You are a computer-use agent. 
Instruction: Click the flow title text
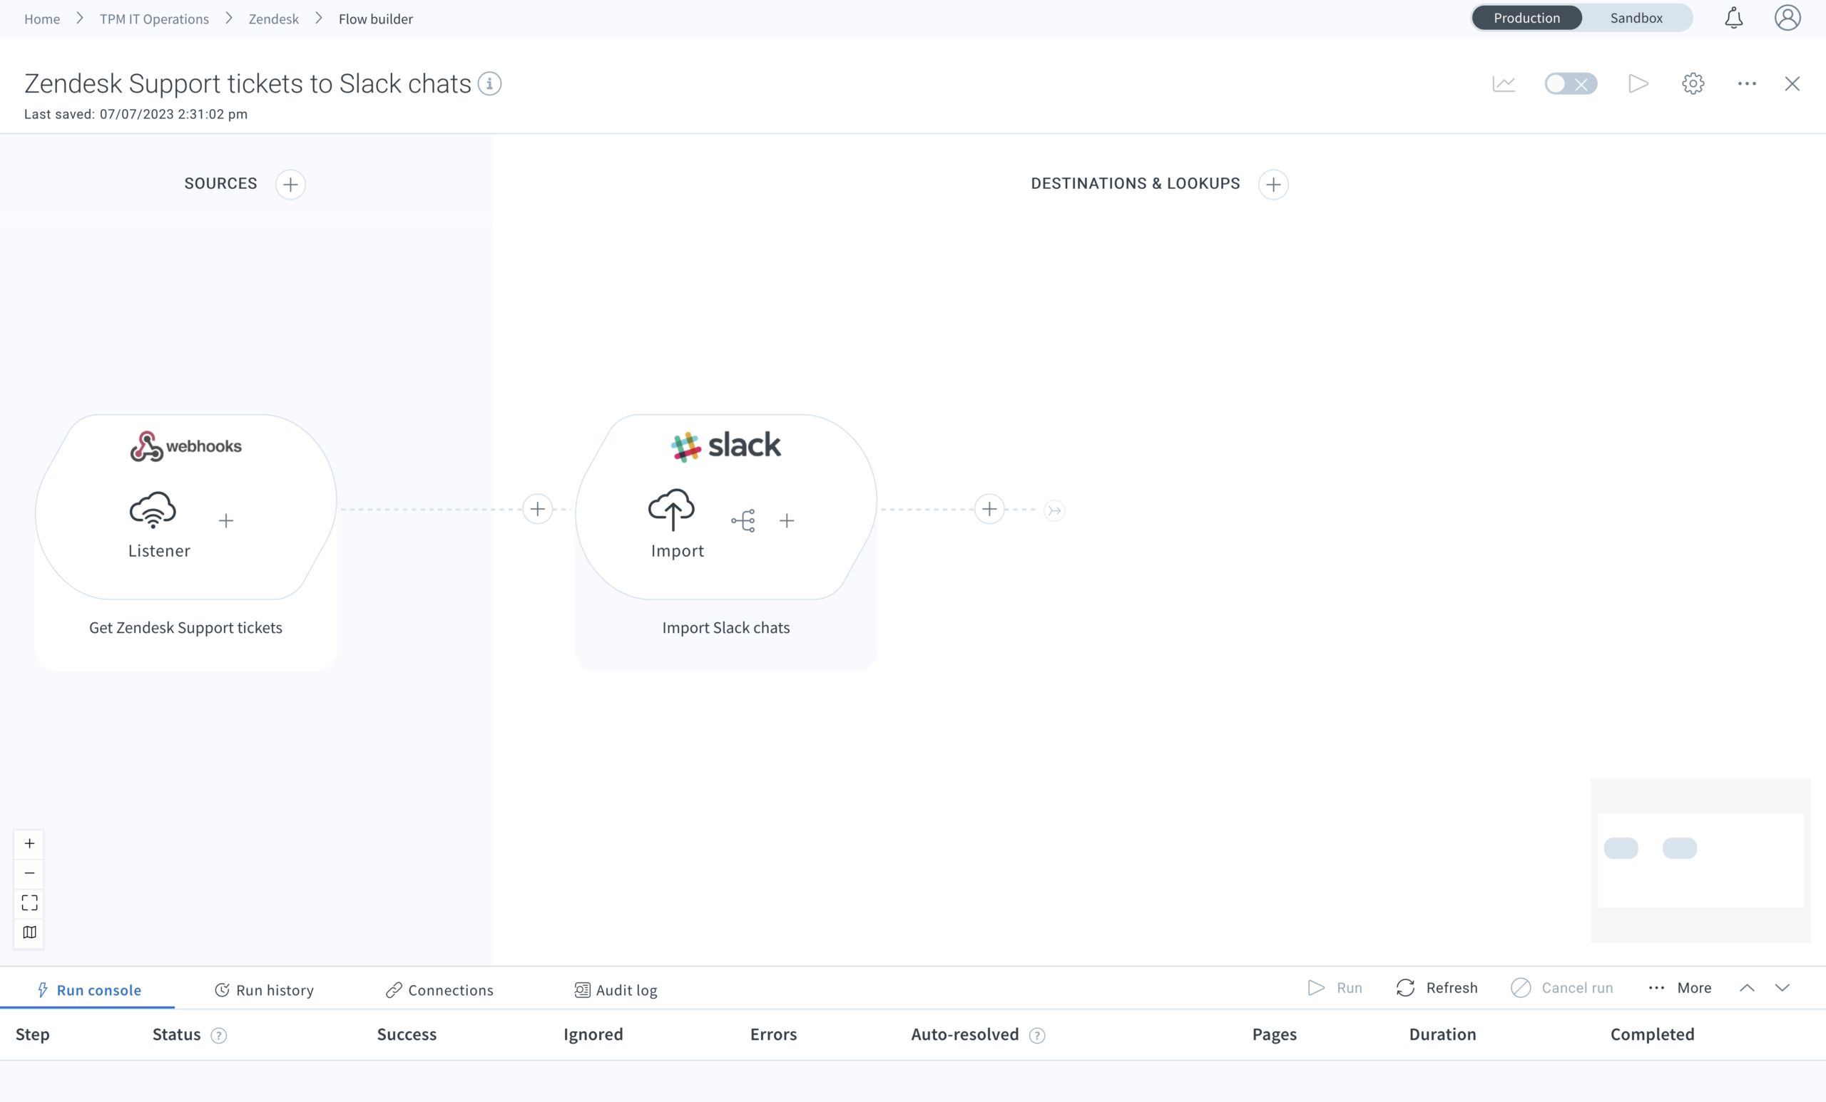point(248,83)
